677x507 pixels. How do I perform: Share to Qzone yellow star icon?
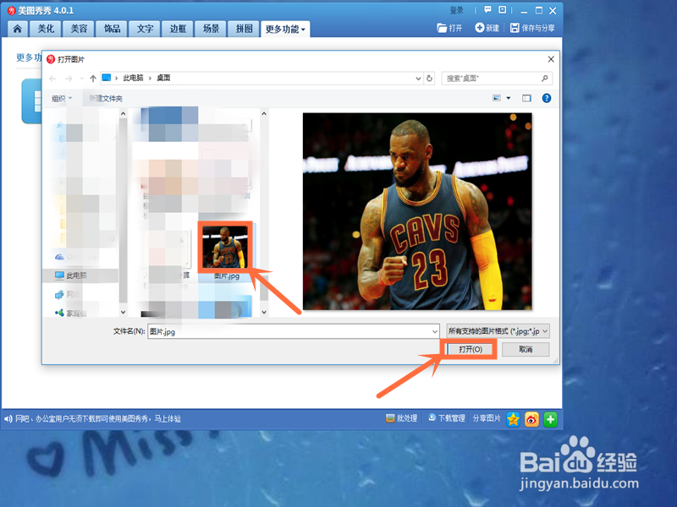514,419
